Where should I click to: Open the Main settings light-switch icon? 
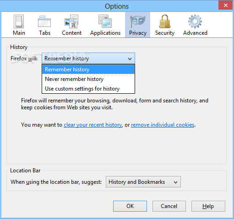tap(19, 21)
